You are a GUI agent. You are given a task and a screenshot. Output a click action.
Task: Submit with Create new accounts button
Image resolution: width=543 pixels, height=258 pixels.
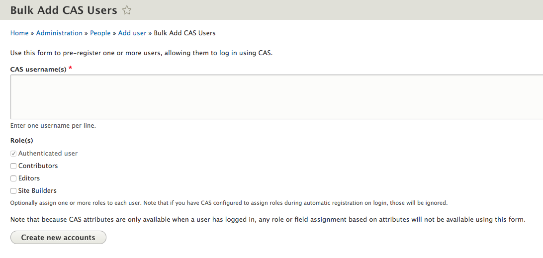[58, 238]
